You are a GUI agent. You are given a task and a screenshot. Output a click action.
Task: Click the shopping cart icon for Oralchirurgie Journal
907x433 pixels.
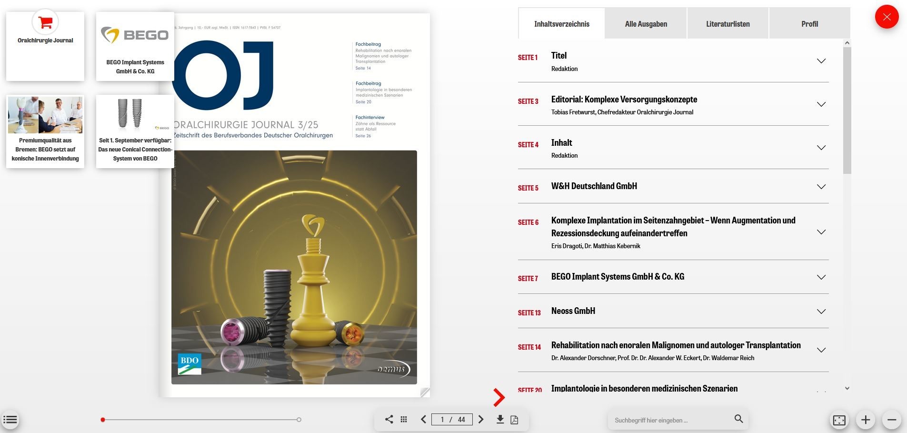[x=45, y=22]
